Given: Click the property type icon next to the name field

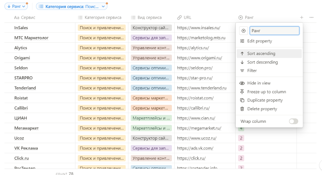Looking at the screenshot, I should pyautogui.click(x=244, y=31).
